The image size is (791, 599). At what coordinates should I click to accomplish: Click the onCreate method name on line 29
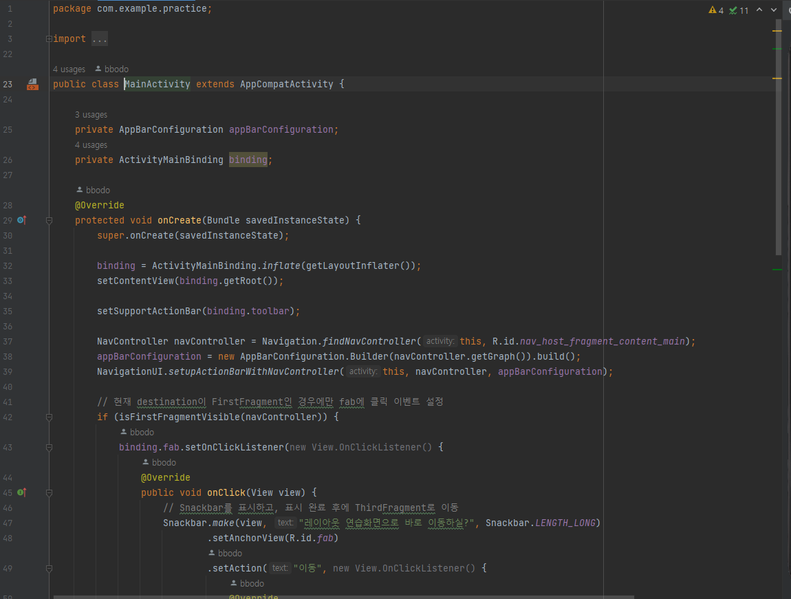point(179,220)
